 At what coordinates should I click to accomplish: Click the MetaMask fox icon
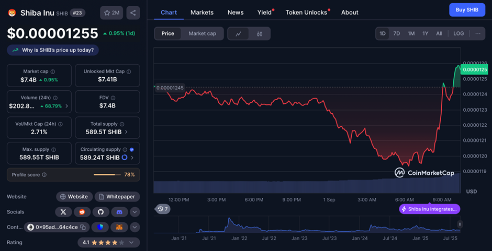119,227
